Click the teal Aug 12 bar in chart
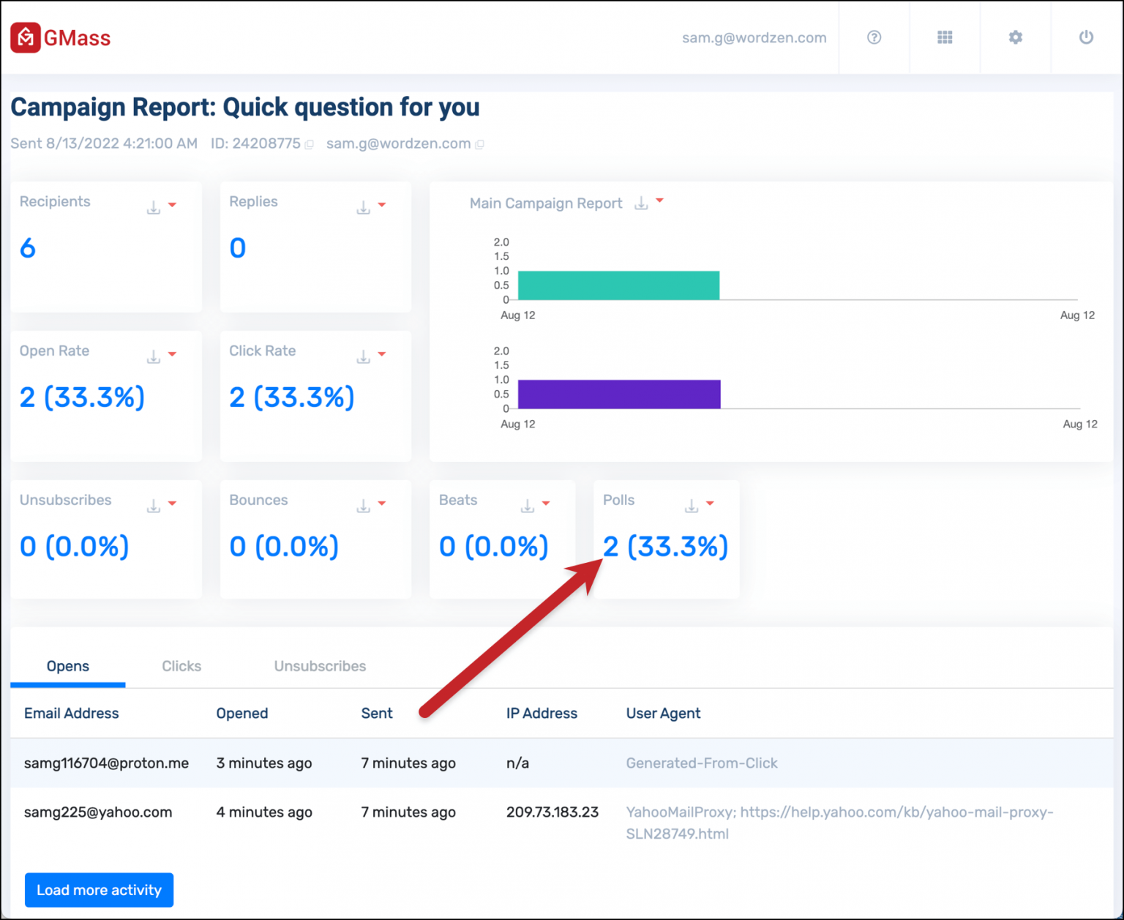This screenshot has width=1124, height=920. click(618, 285)
